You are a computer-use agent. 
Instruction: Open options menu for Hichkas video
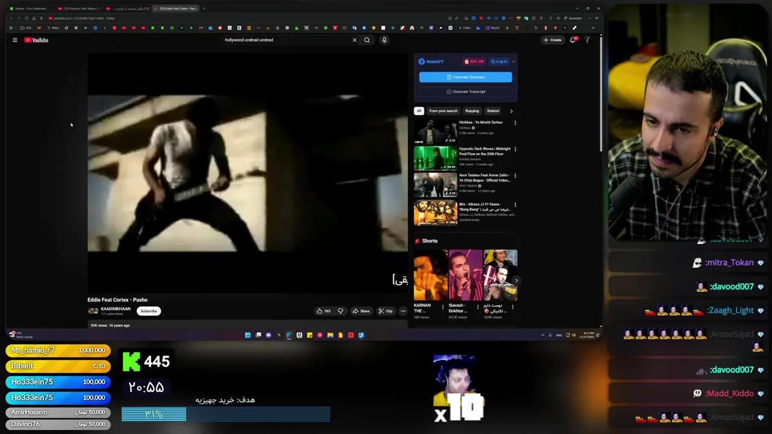pos(515,123)
